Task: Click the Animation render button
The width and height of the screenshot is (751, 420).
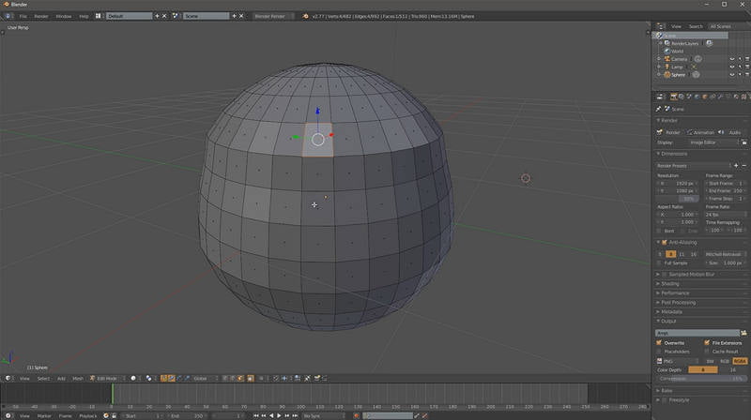Action: (x=701, y=132)
